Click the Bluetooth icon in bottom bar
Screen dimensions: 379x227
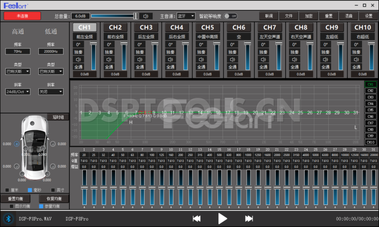8,218
